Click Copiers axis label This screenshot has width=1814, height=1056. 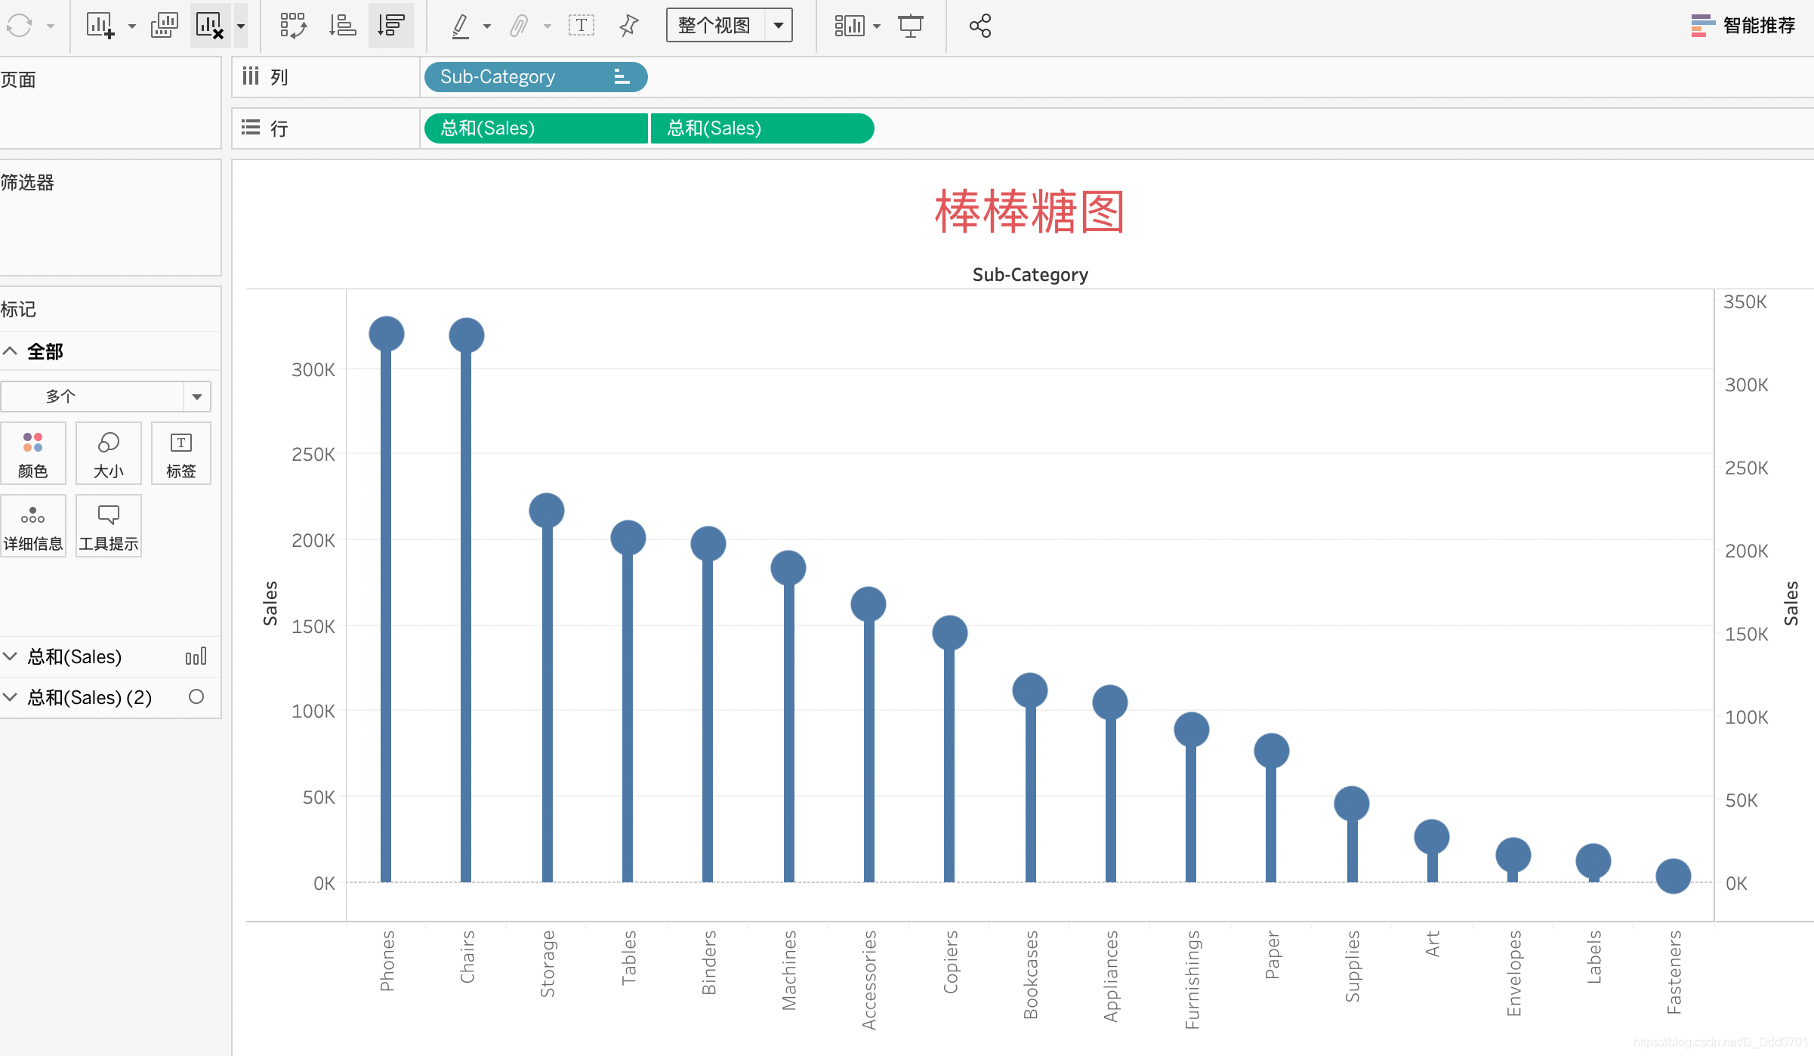point(950,962)
